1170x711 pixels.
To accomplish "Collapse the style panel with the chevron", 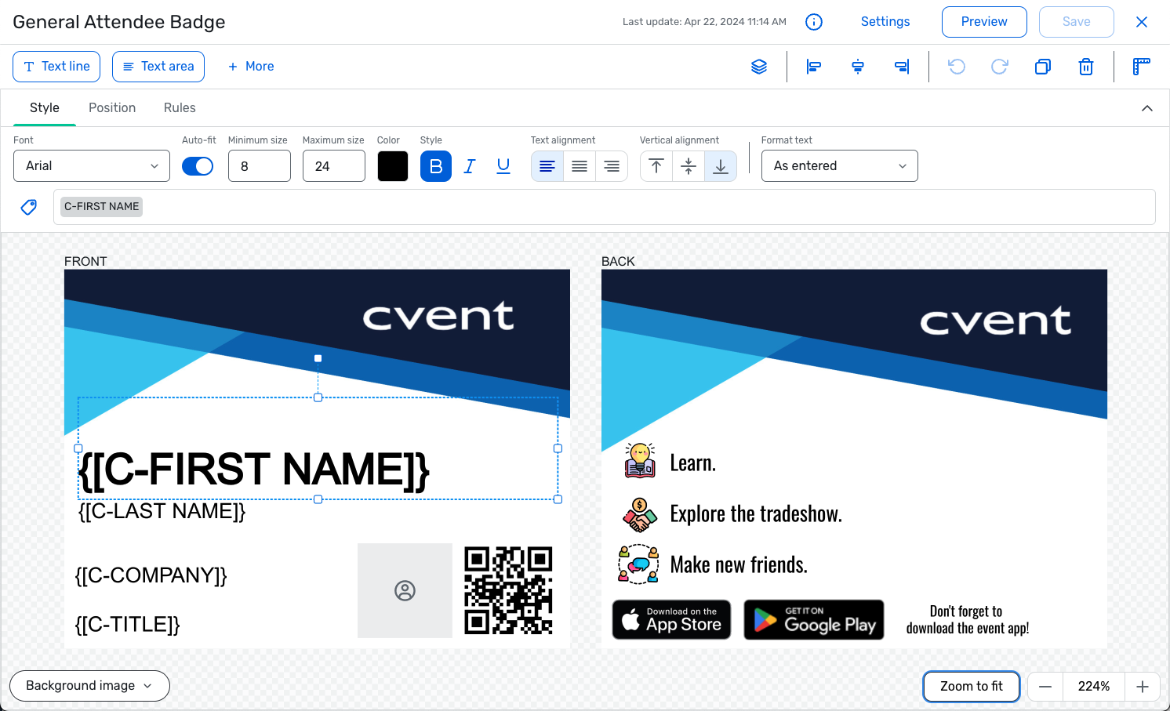I will pos(1147,108).
